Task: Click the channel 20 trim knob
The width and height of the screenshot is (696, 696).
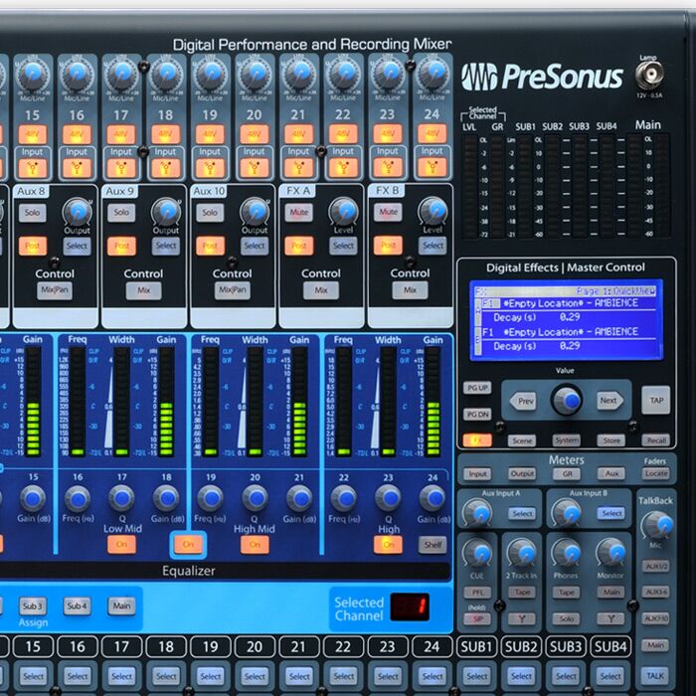Action: coord(255,74)
